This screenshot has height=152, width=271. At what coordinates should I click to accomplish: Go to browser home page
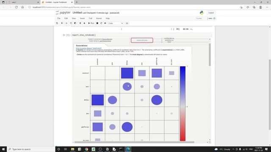[22, 7]
